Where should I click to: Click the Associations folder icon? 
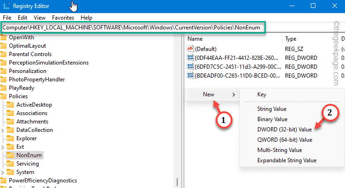[x=10, y=113]
